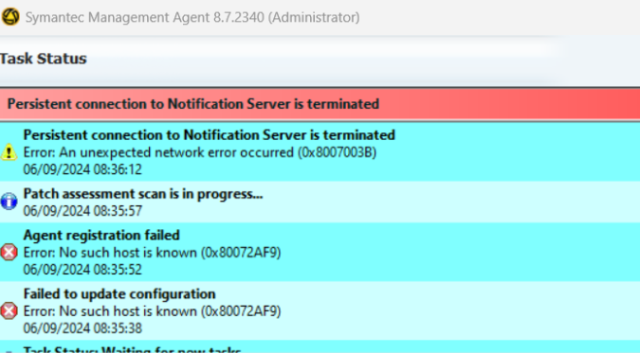Click the 06/09/2024 08:35:52 timestamp
Screen dimensions: 640x353
(x=82, y=270)
